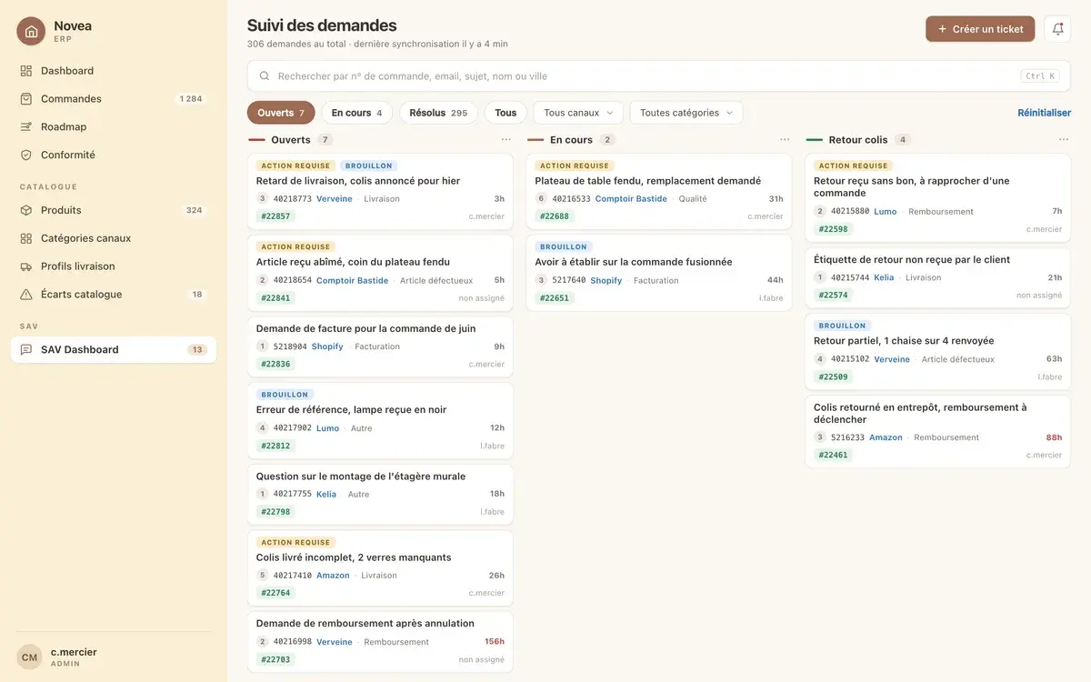Click the search magnifier icon

[265, 76]
